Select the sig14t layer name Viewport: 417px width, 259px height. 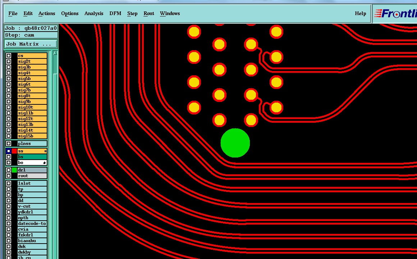pyautogui.click(x=32, y=130)
